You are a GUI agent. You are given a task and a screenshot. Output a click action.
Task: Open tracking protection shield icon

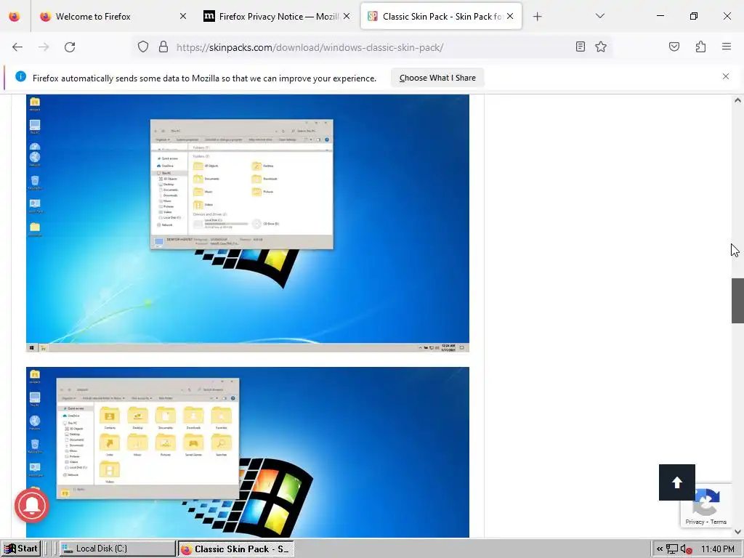[x=143, y=47]
